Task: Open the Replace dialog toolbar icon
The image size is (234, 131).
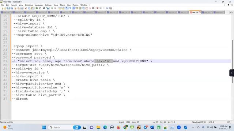Action: 48,8
